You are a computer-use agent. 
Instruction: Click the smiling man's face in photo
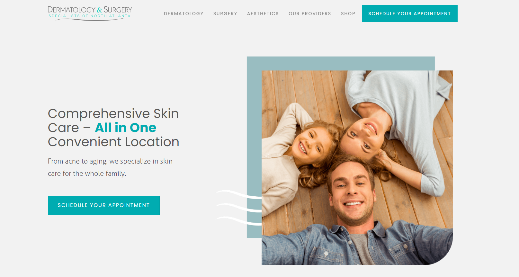[x=352, y=193]
